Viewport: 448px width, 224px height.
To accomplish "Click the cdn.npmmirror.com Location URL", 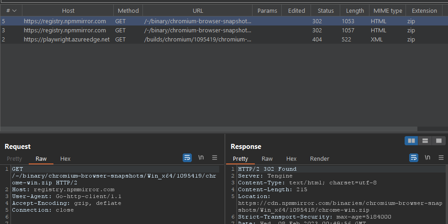I will click(x=340, y=207).
